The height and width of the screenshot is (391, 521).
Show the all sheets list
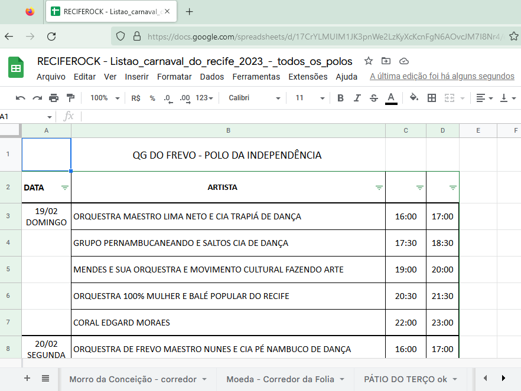coord(45,378)
